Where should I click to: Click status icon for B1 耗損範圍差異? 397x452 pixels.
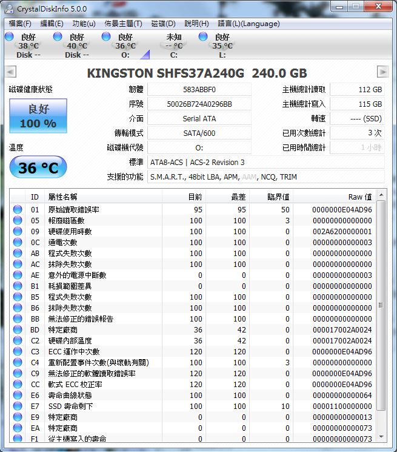tap(18, 286)
